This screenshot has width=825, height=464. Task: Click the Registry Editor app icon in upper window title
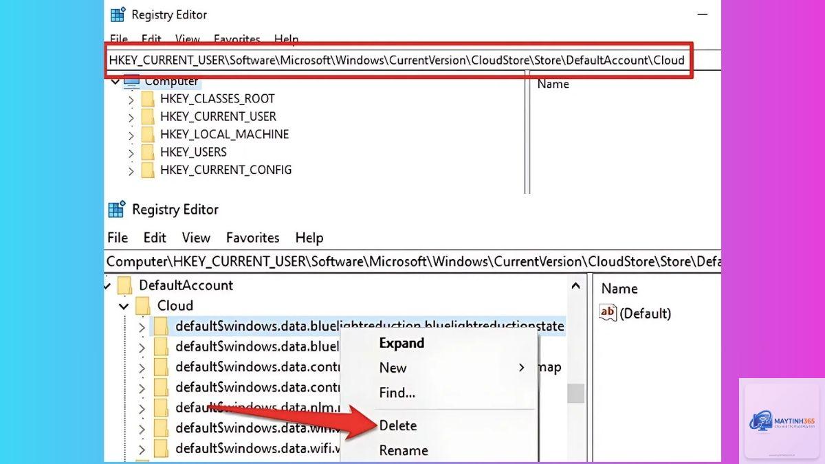pos(118,14)
